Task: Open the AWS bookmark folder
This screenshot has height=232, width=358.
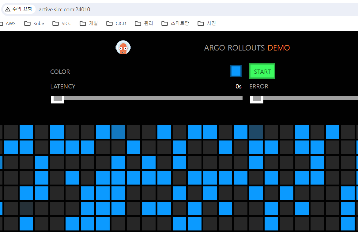Action: point(8,24)
